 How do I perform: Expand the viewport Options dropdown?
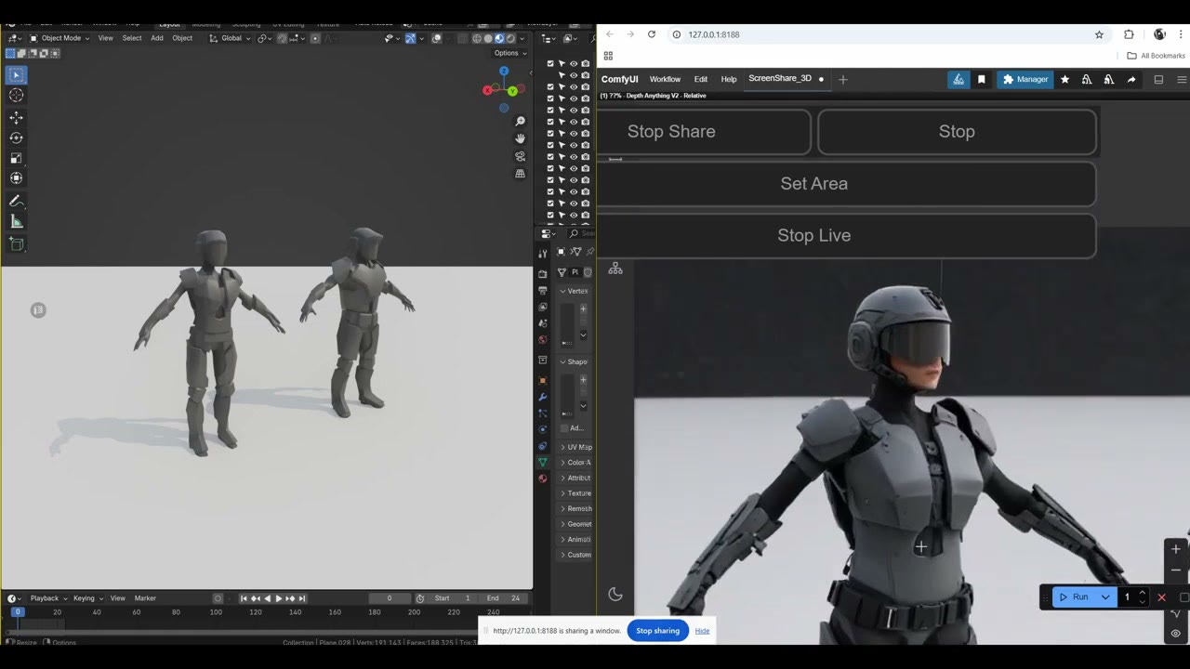click(x=509, y=53)
